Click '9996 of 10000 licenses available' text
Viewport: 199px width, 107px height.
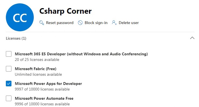coord(42,104)
